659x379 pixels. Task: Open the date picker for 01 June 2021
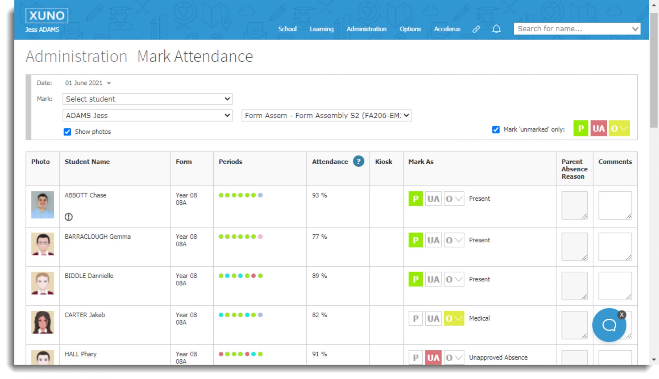click(88, 83)
